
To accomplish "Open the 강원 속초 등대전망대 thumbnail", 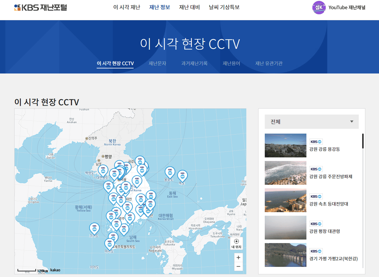I will (x=285, y=200).
